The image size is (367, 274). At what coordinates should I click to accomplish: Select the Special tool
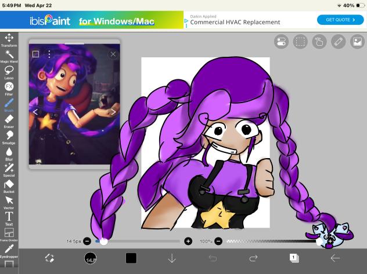(x=9, y=170)
